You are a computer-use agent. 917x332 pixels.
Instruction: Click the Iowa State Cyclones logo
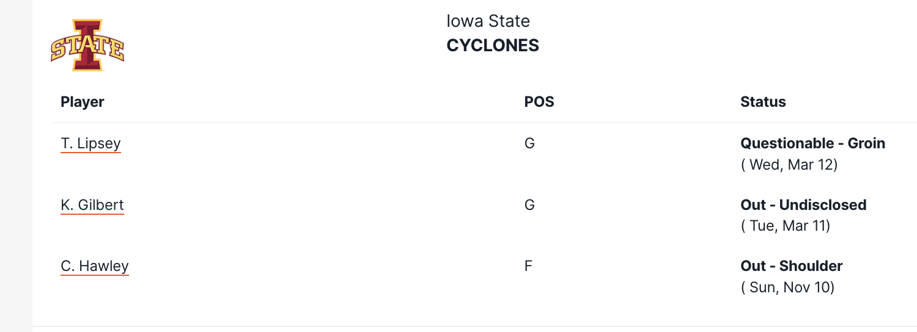tap(87, 46)
